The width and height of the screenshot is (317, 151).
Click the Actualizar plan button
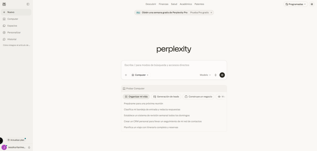coord(16,140)
